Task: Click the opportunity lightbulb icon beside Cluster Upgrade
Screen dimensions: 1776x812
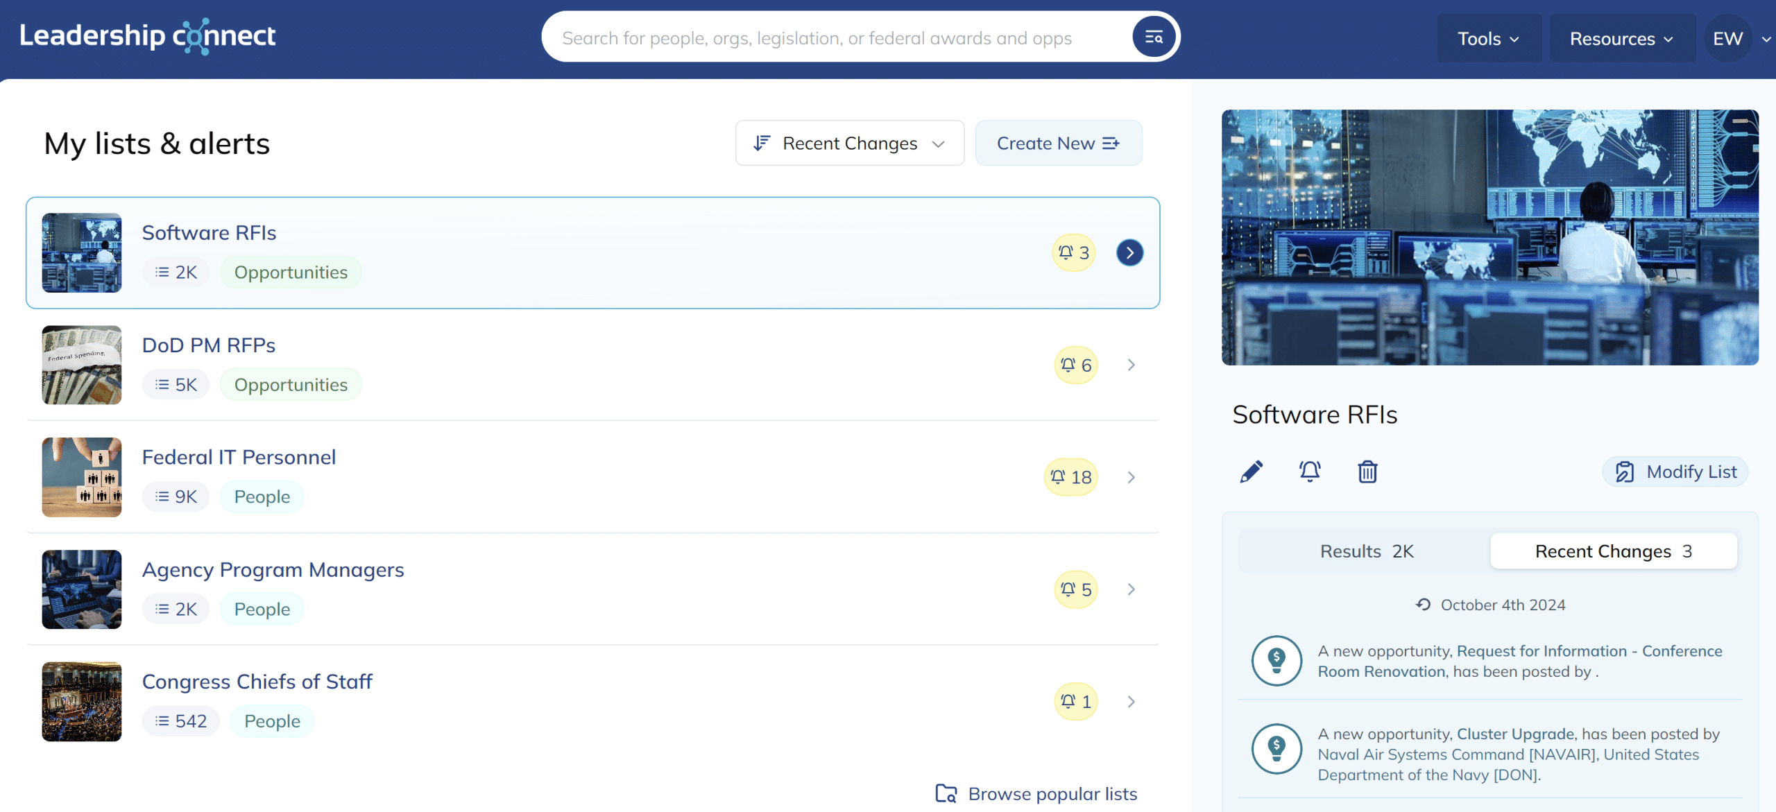Action: (x=1276, y=749)
